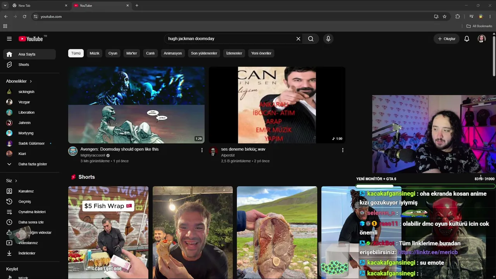Select the Tümü filter chip
The image size is (496, 279).
point(76,53)
